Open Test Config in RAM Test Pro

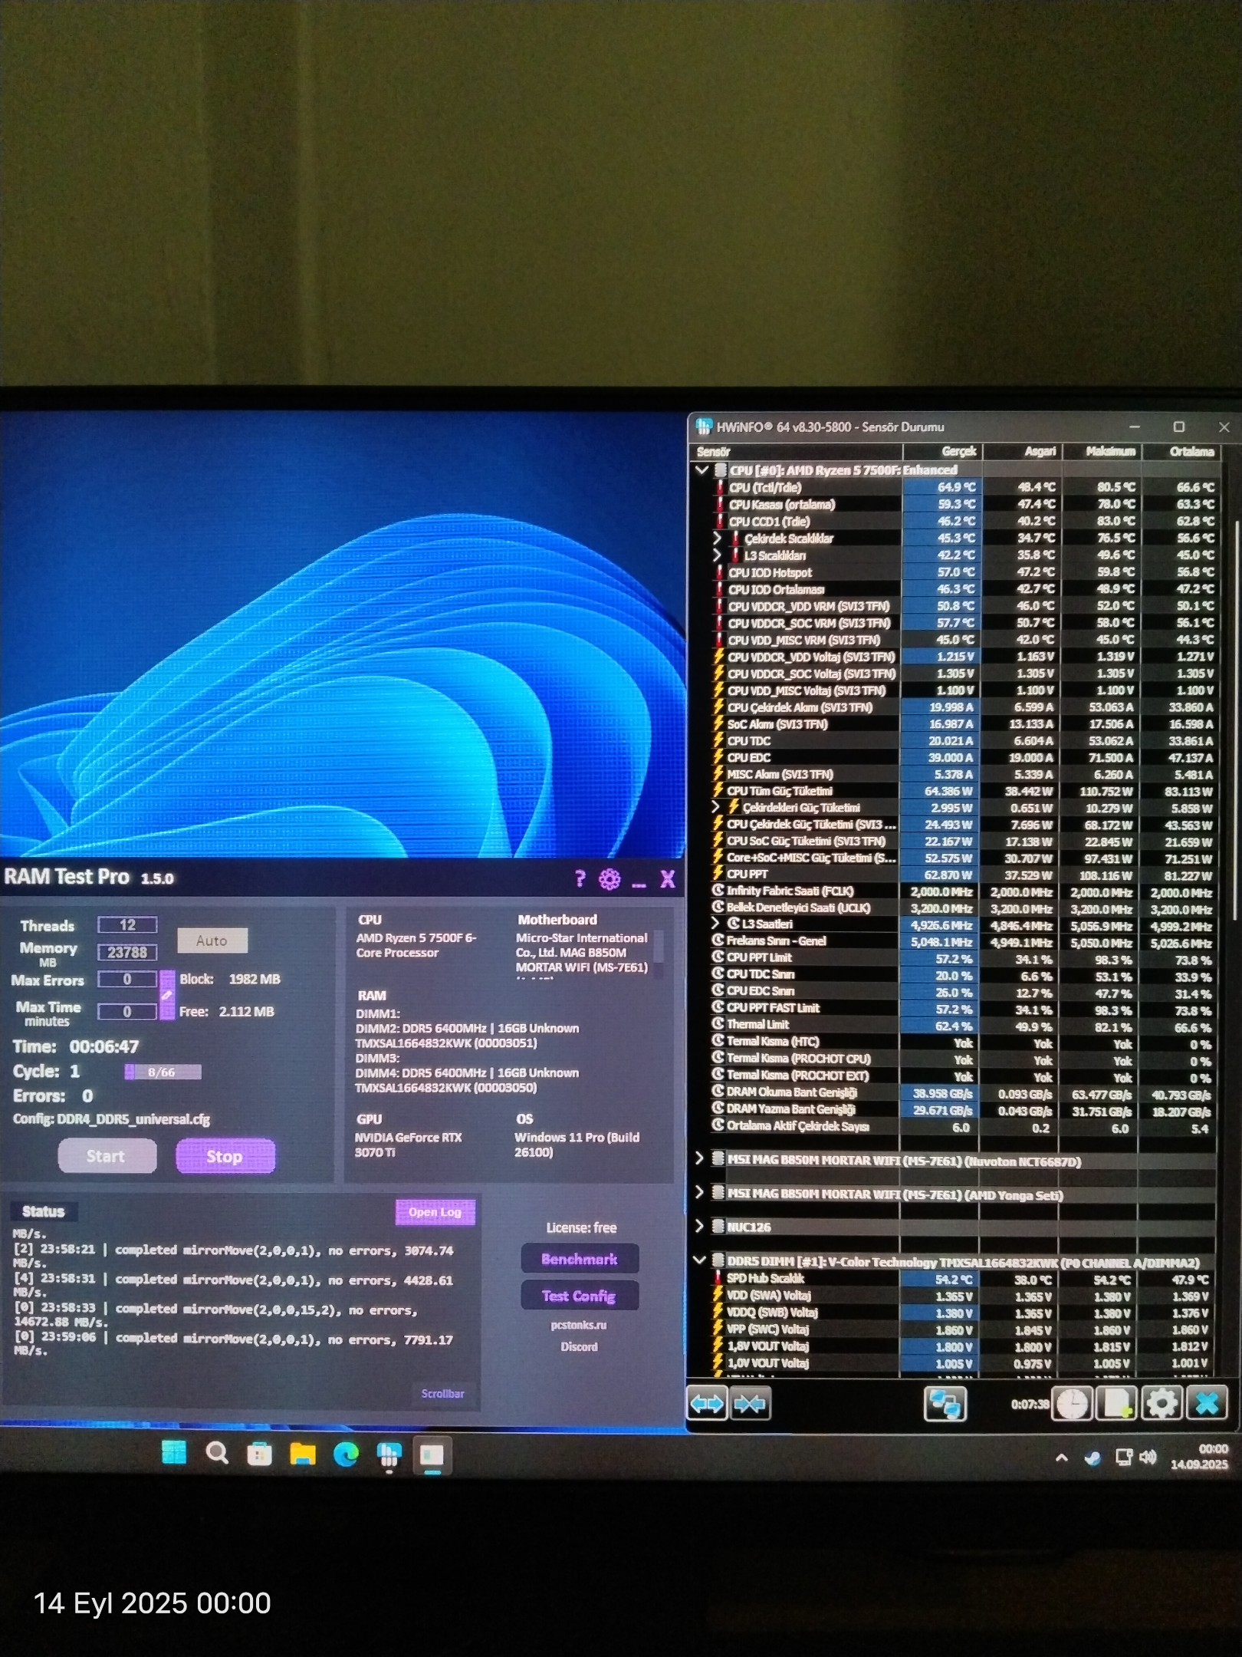580,1296
